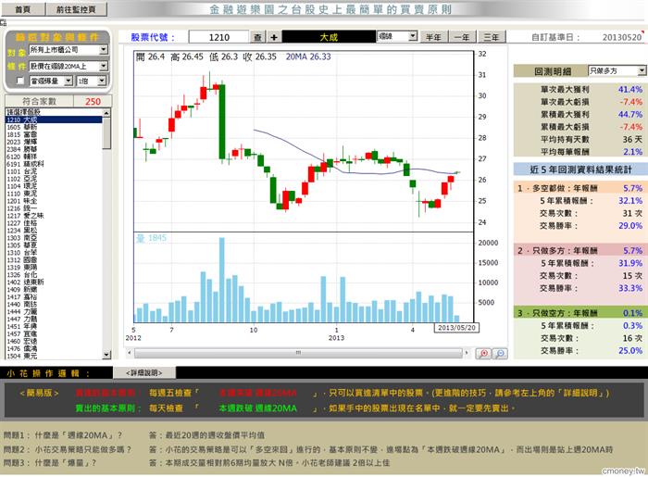
Task: Click the 符合家數 count value 250
Action: 93,101
